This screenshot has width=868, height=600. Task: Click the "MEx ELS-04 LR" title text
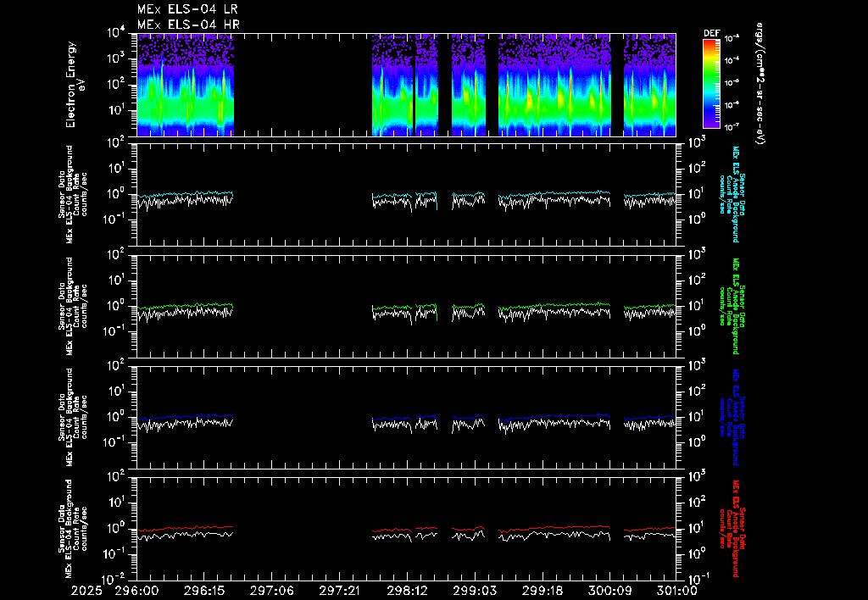pos(187,9)
